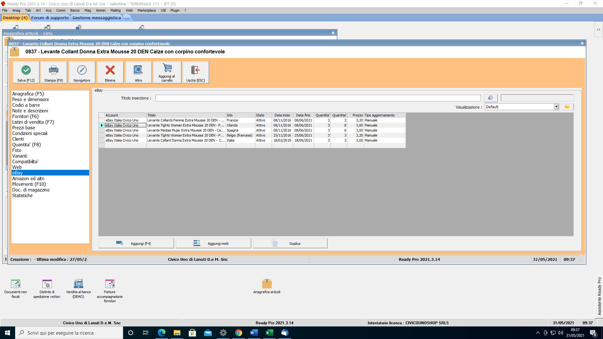Switch to Gestione messaggistica tab

pyautogui.click(x=97, y=18)
